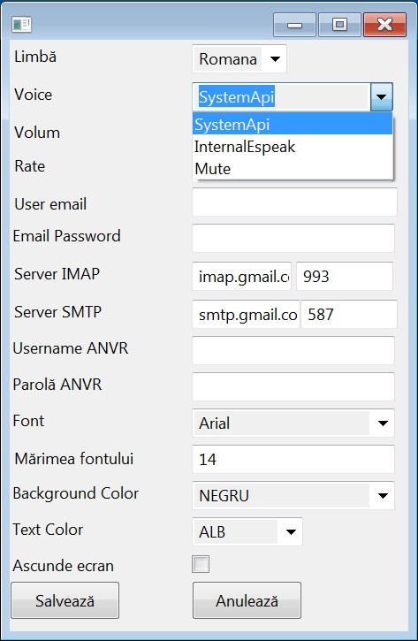This screenshot has height=641, width=418.
Task: Click the Salvează button
Action: click(65, 600)
